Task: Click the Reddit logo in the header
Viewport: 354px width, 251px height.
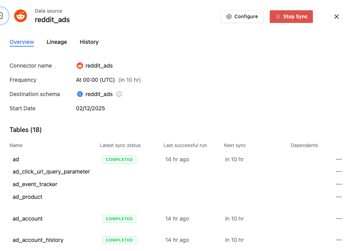Action: (x=21, y=16)
